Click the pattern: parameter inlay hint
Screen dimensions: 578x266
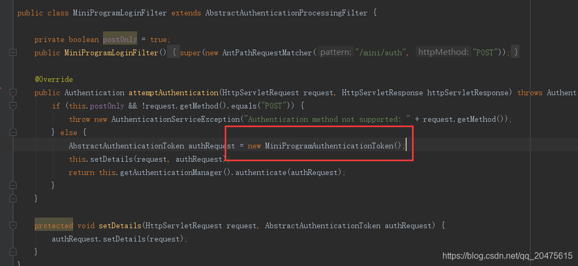pyautogui.click(x=335, y=53)
